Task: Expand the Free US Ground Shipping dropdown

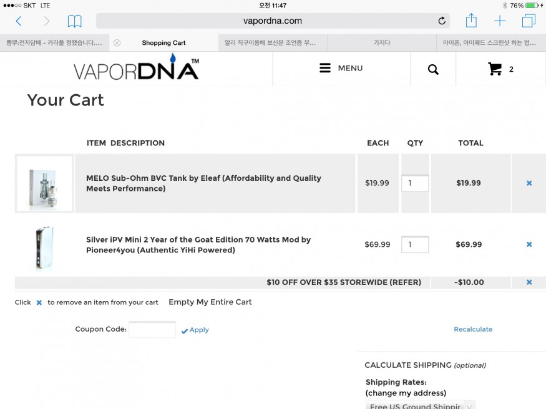Action: click(x=421, y=405)
